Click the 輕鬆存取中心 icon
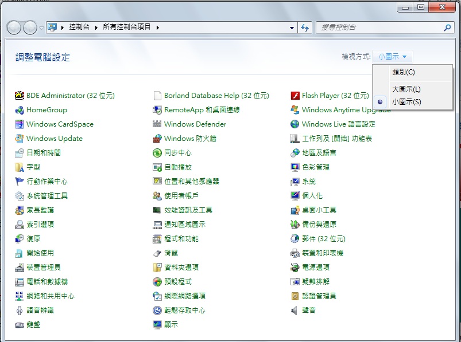Image resolution: width=461 pixels, height=342 pixels. click(x=157, y=310)
